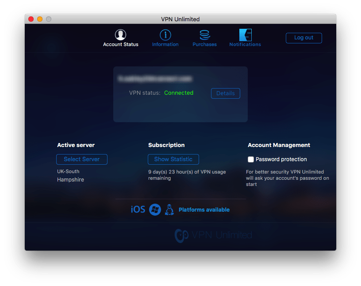
Task: Click the Windows platform logo
Action: (x=155, y=209)
